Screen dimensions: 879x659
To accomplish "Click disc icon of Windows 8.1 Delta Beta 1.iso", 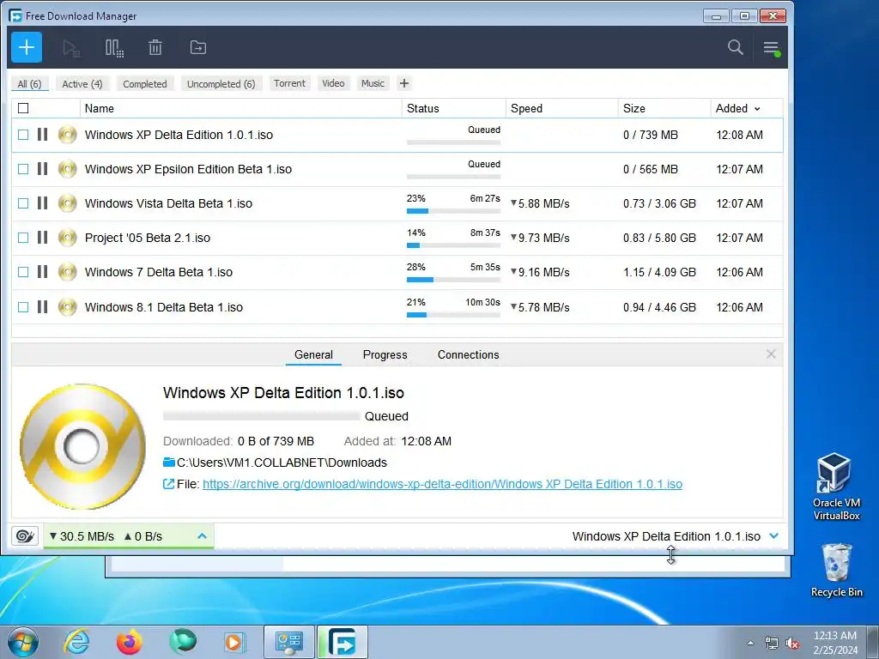I will 67,306.
